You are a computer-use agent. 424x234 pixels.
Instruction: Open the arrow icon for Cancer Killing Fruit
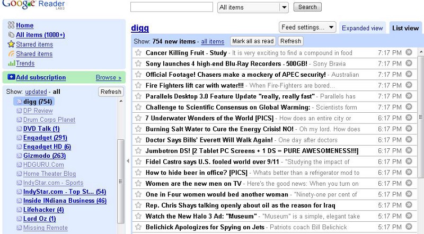coord(409,53)
